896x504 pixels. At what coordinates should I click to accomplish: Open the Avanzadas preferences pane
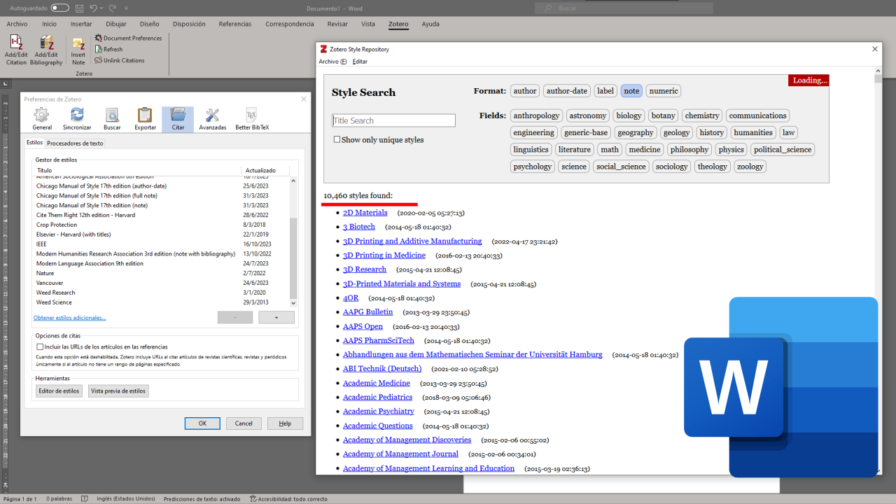tap(213, 118)
